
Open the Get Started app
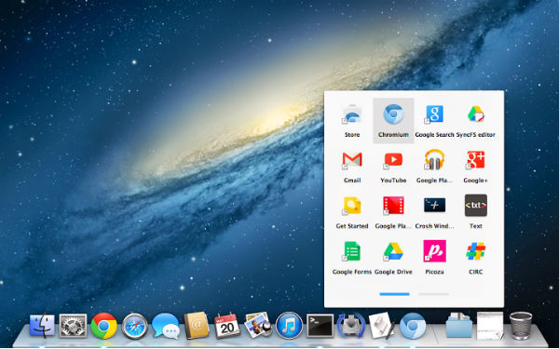pos(352,206)
